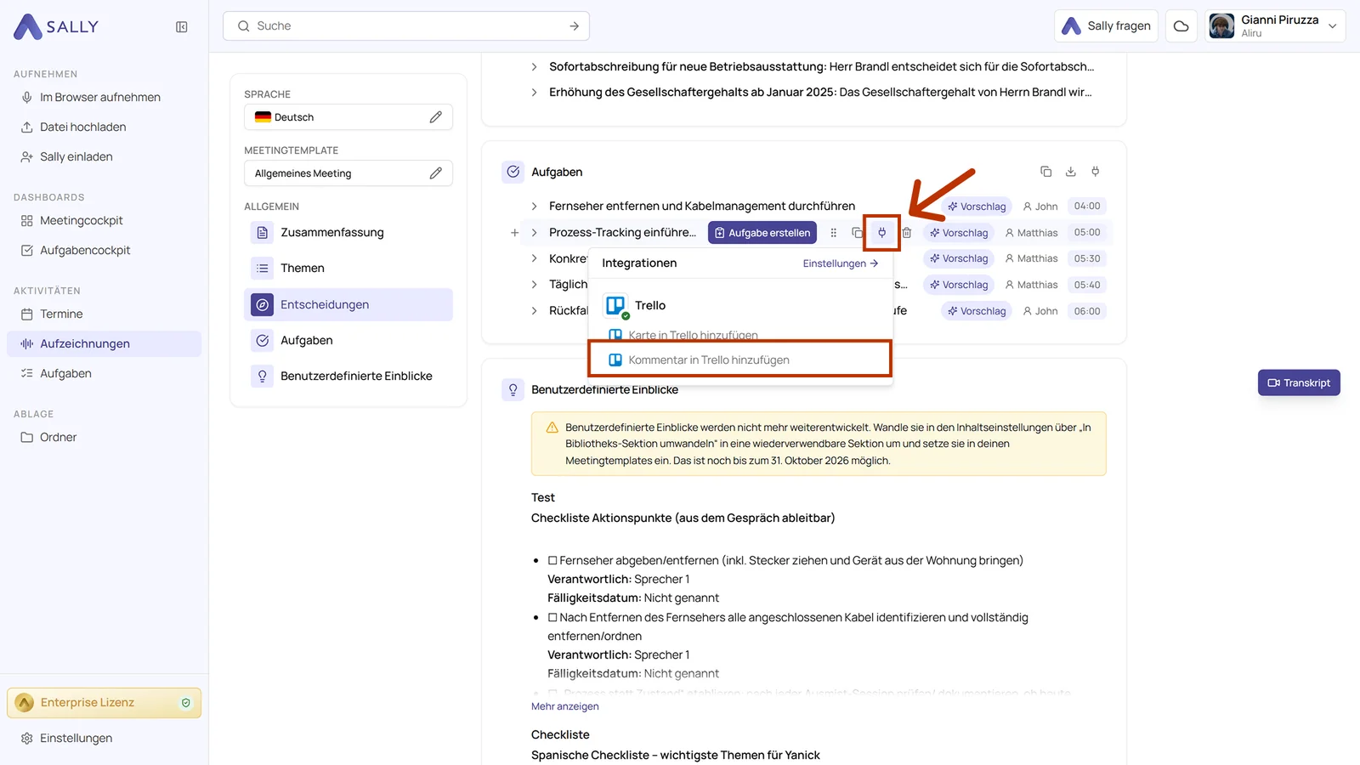Delete the Prozess-Tracking task via trash icon
1360x765 pixels.
tap(906, 233)
